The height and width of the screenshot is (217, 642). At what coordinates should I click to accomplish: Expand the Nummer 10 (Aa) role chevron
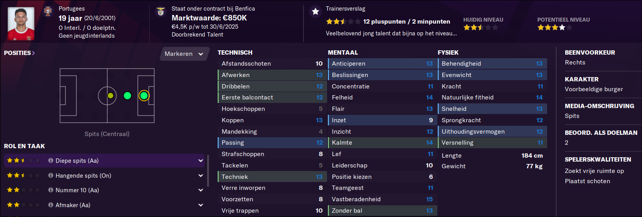coord(201,190)
